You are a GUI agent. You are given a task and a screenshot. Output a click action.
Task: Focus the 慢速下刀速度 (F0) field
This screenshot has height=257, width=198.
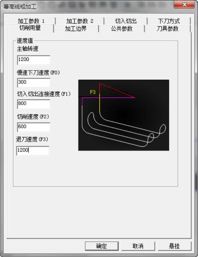pyautogui.click(x=34, y=83)
